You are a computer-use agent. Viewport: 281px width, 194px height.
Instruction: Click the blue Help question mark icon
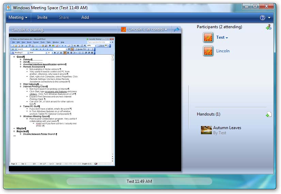tap(263, 18)
